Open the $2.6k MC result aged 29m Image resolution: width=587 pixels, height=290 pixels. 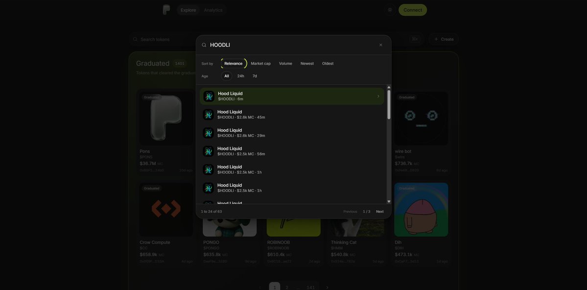tap(292, 133)
